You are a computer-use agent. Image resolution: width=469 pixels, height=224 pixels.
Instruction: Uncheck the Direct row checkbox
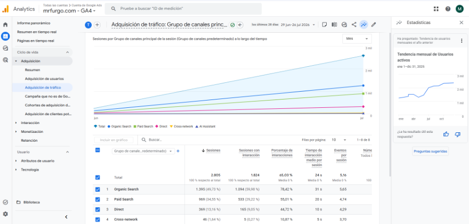[x=97, y=209]
